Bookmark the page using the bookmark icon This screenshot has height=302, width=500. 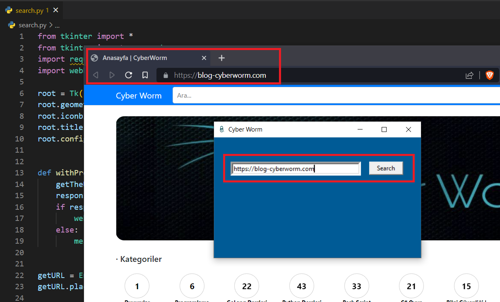(x=145, y=75)
